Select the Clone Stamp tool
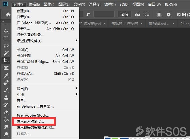Screen dimensions: 190x139 click(6, 97)
